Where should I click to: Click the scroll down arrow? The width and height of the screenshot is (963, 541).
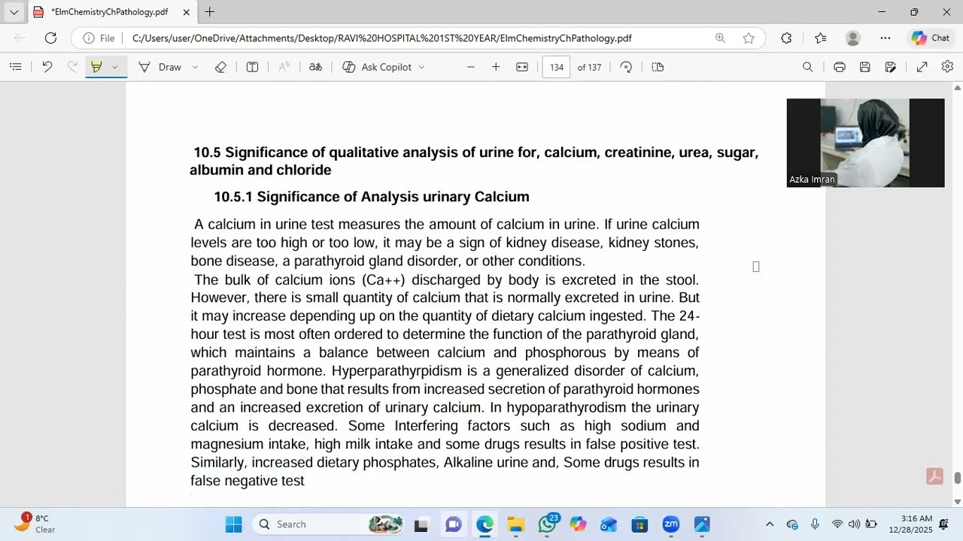pos(958,501)
